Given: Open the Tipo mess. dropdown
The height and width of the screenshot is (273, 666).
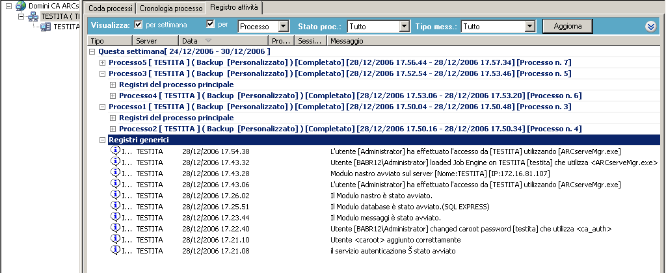Looking at the screenshot, I should (x=529, y=26).
